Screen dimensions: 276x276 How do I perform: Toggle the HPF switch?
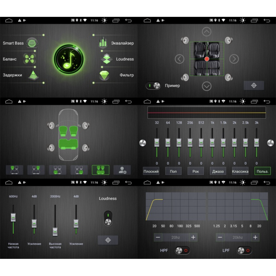(x=182, y=250)
